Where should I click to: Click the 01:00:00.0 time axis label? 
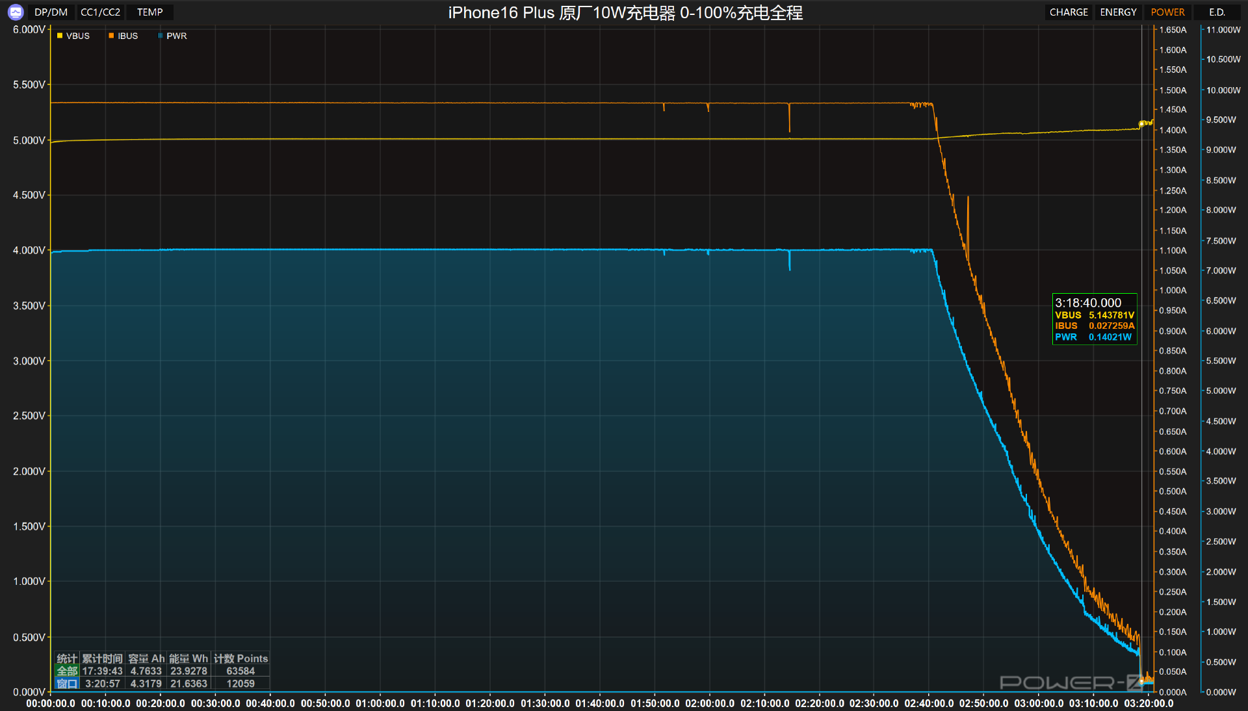[x=380, y=703]
